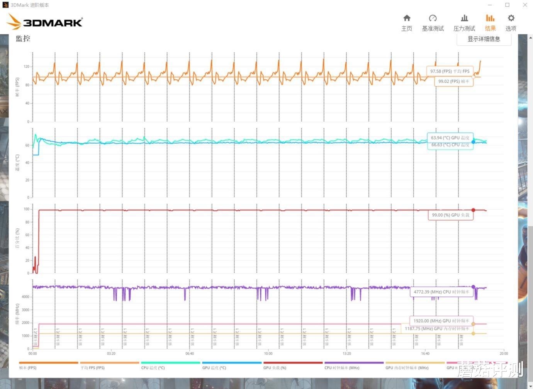
Task: Click the 20:00 time axis label
Action: tap(504, 353)
